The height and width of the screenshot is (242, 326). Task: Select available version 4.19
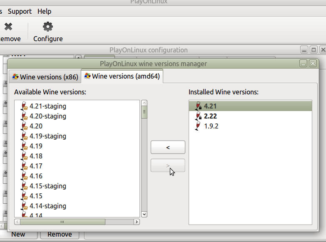[36, 146]
